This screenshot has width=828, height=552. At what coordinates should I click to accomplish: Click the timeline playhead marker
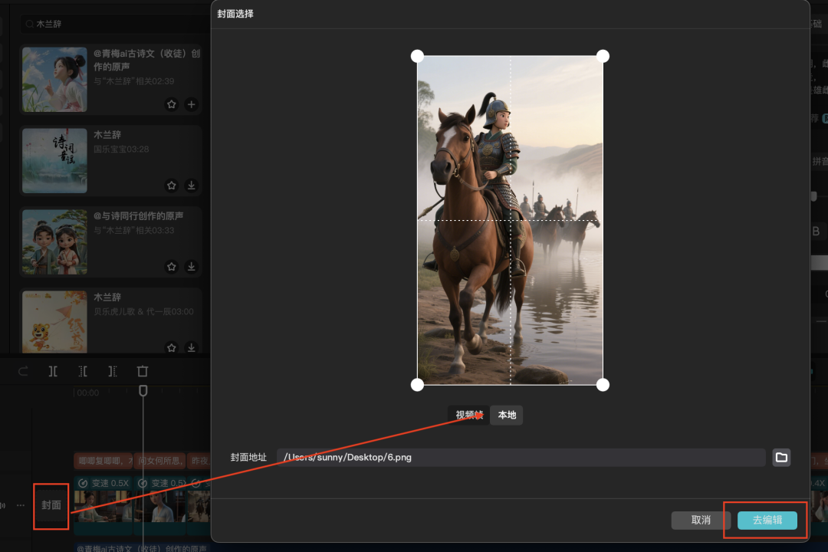[143, 391]
